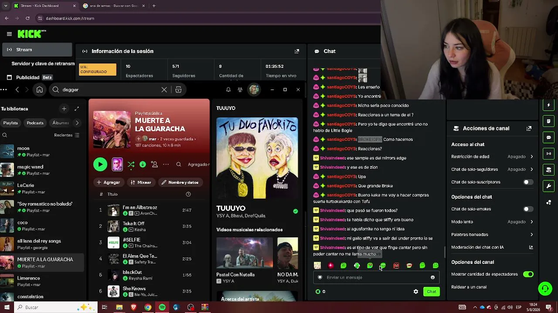The height and width of the screenshot is (313, 558).
Task: Open the Recientes sort dropdown
Action: pos(67,135)
